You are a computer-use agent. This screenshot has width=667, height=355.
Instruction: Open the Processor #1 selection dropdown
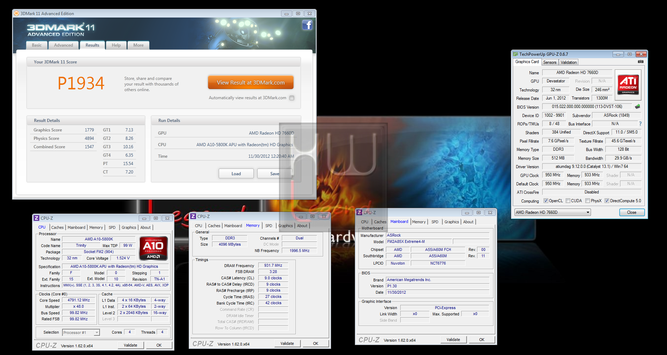(81, 333)
